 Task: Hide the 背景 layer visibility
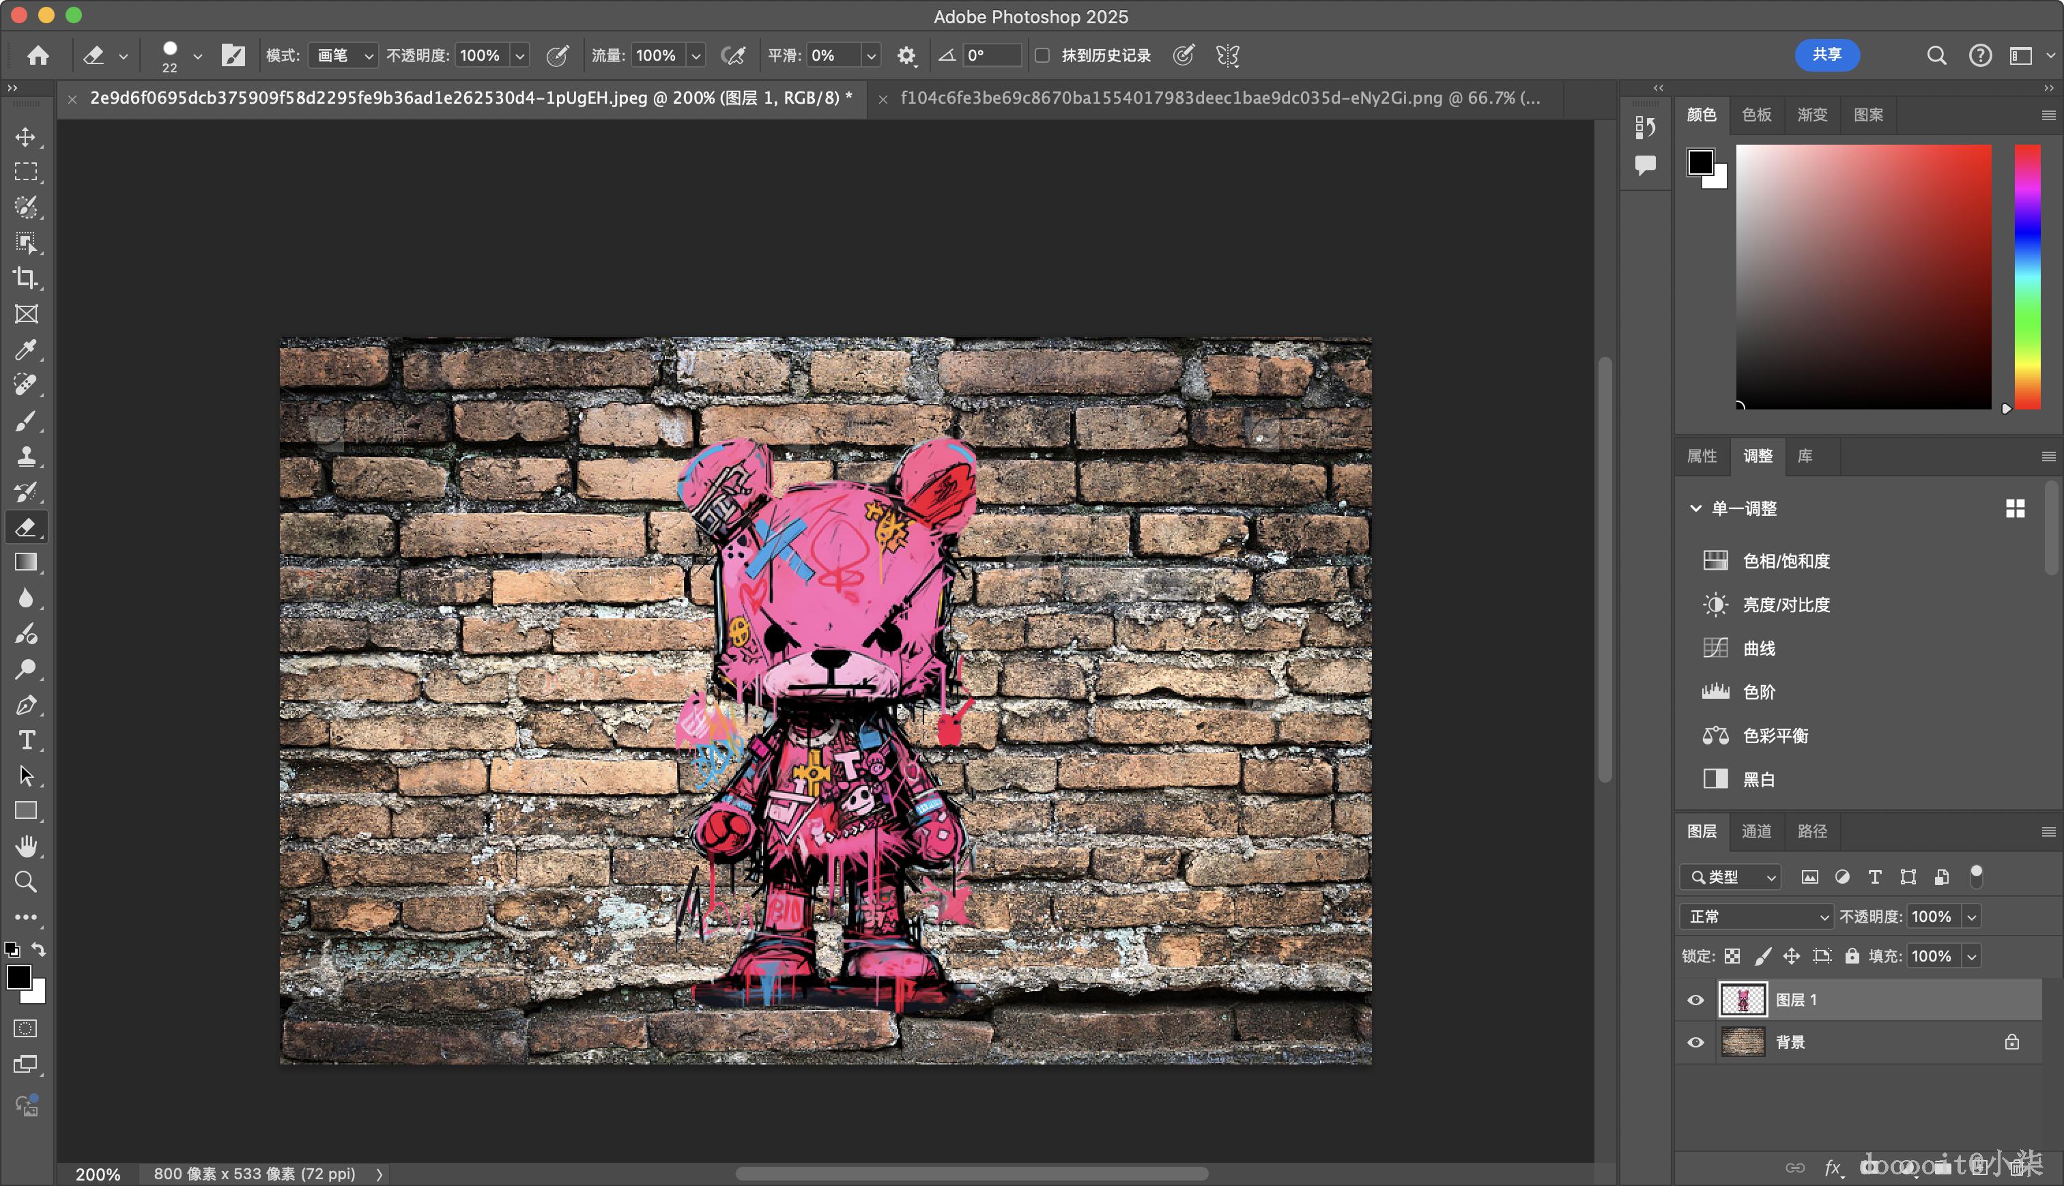click(1695, 1042)
